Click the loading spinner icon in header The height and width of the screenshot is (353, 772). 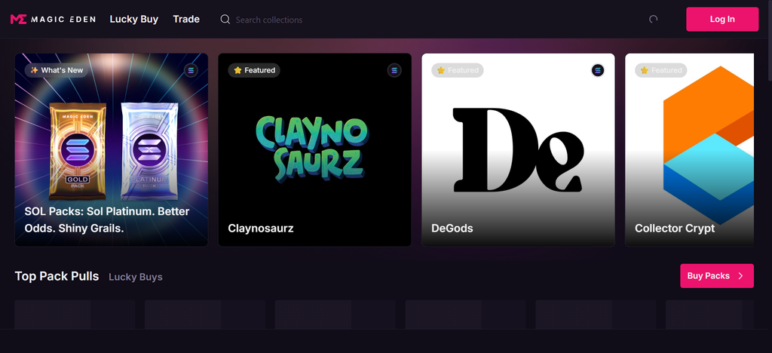pos(654,19)
